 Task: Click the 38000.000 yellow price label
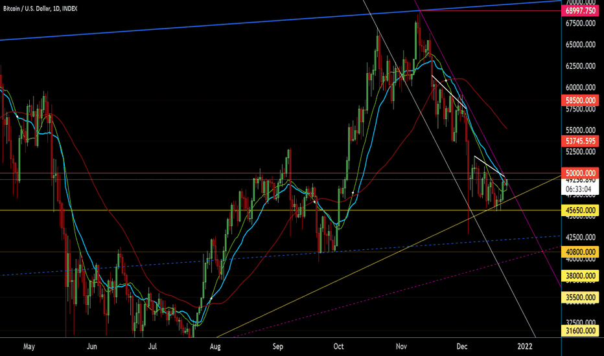click(x=581, y=276)
